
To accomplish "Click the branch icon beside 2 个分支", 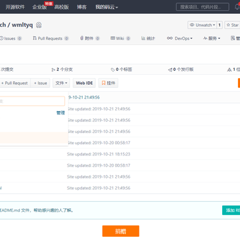I will coord(54,69).
